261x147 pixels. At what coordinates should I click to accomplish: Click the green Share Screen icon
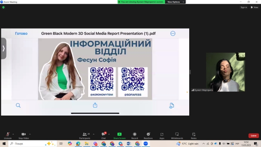119,134
